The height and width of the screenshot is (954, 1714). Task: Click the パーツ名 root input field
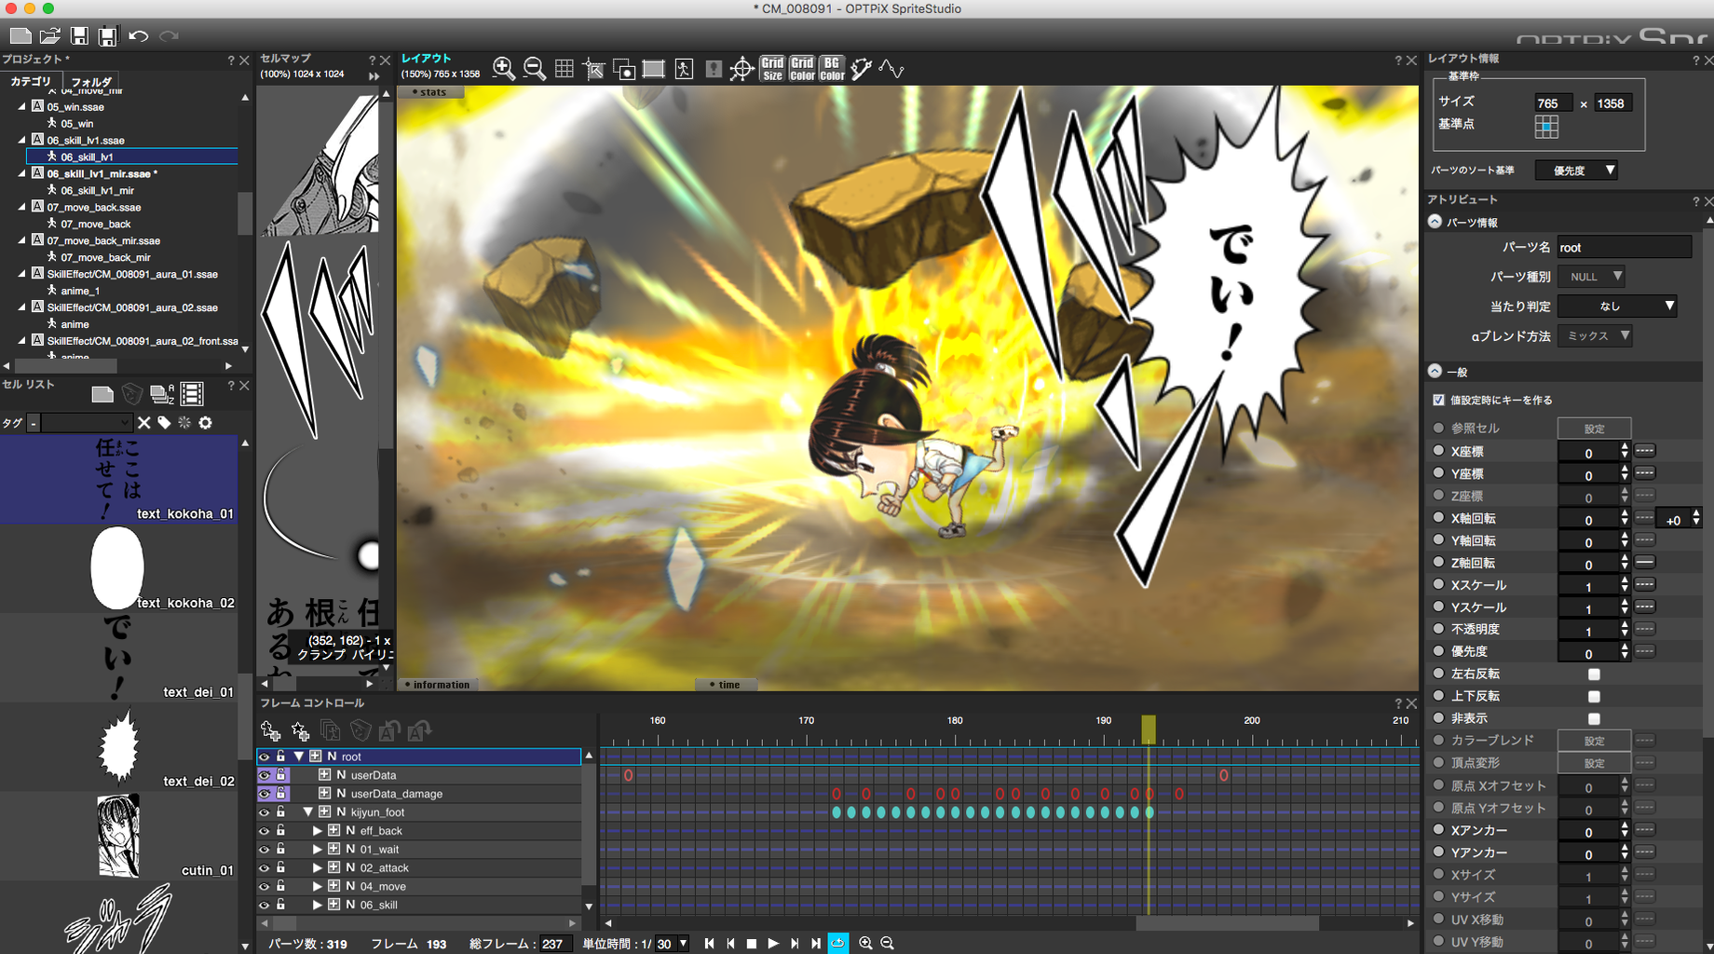1624,247
